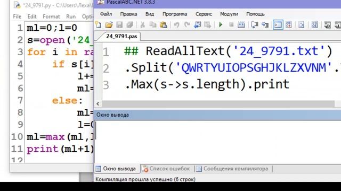
Task: Click the ABC code format icon
Action: click(289, 25)
